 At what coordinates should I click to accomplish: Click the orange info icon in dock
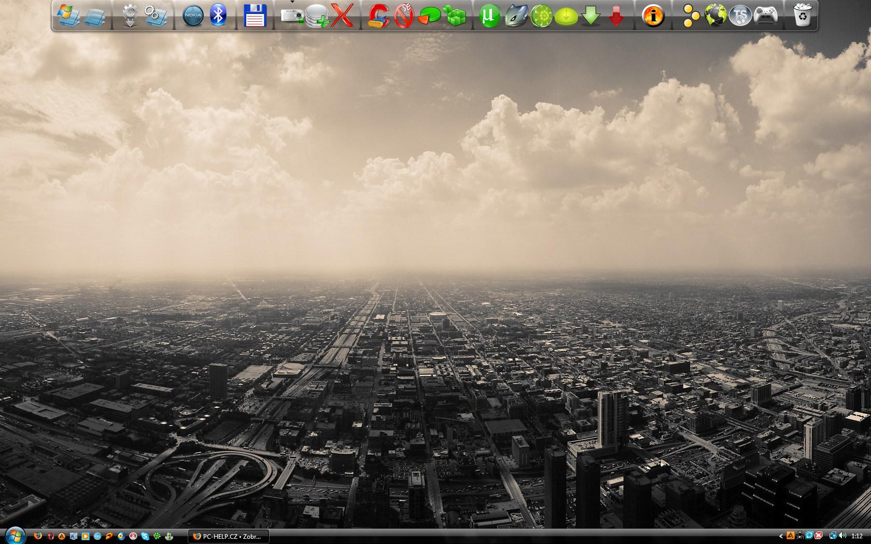653,16
